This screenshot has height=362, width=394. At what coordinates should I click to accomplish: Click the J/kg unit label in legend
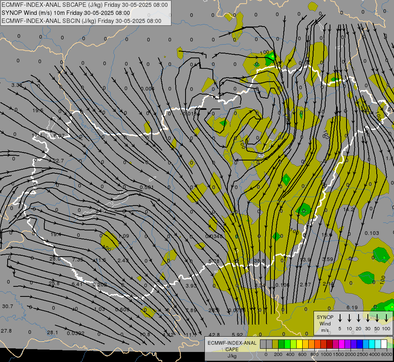(232, 356)
